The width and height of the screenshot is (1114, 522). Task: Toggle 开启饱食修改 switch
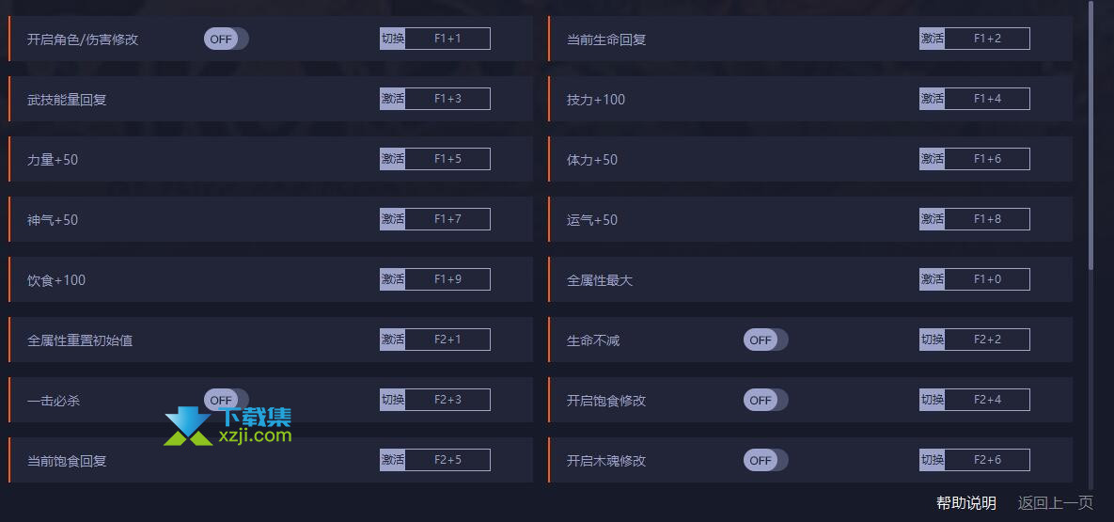coord(765,400)
